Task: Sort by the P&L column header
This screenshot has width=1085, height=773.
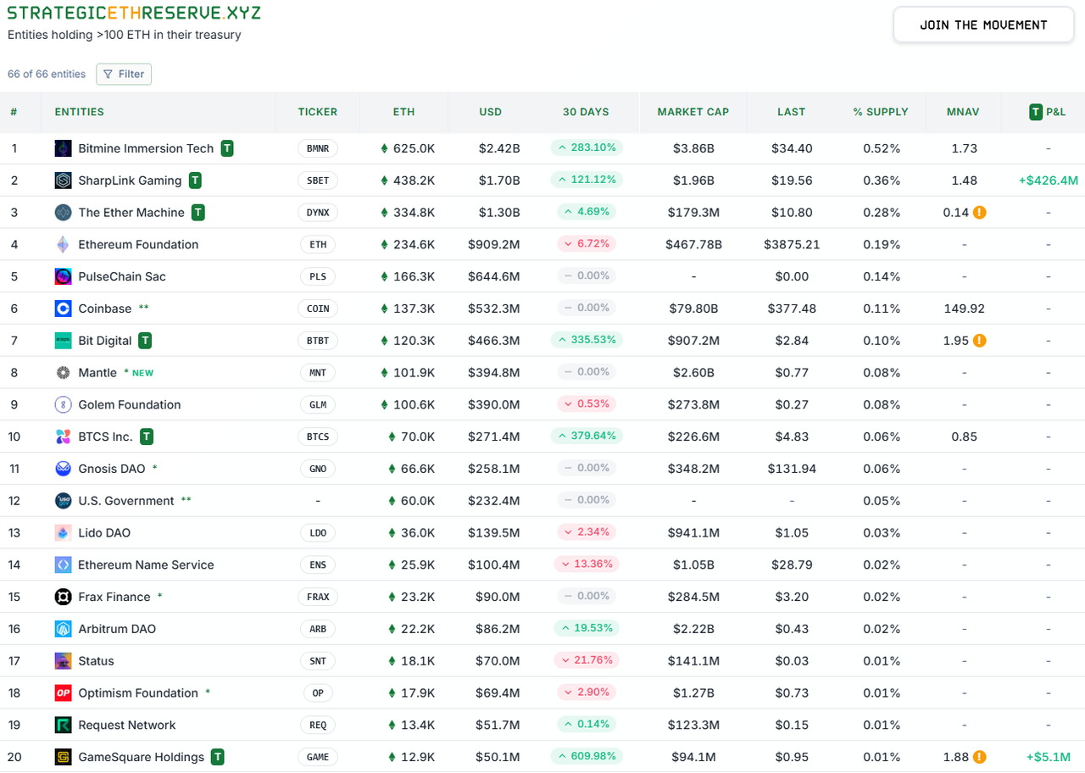Action: click(1047, 112)
